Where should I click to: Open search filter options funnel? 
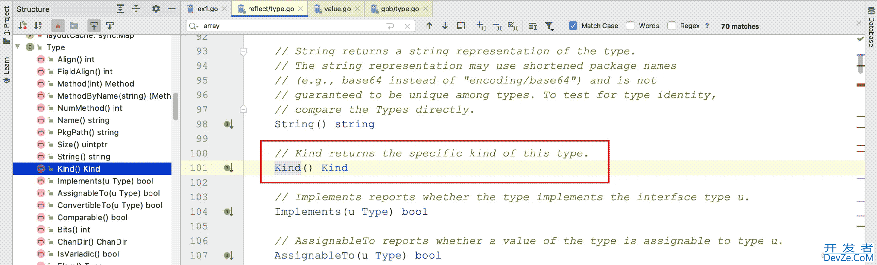[x=549, y=26]
